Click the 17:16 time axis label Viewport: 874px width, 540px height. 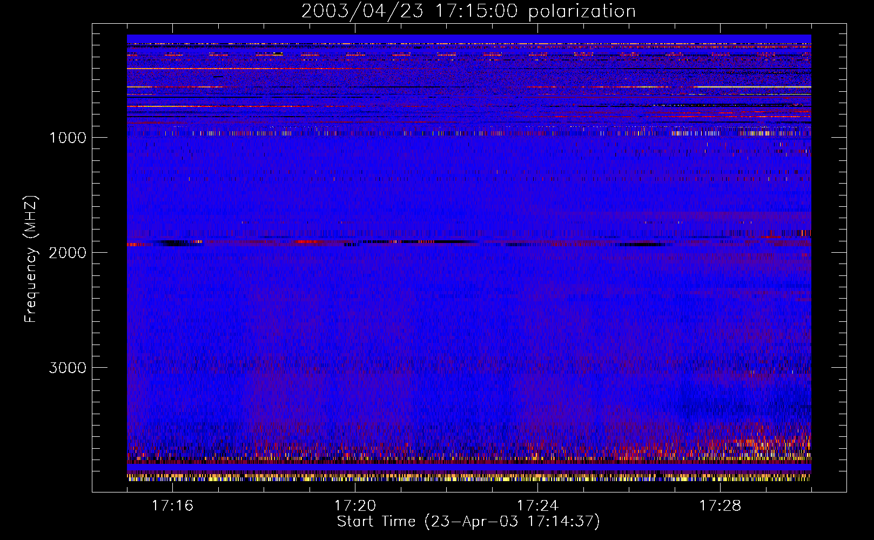(172, 506)
